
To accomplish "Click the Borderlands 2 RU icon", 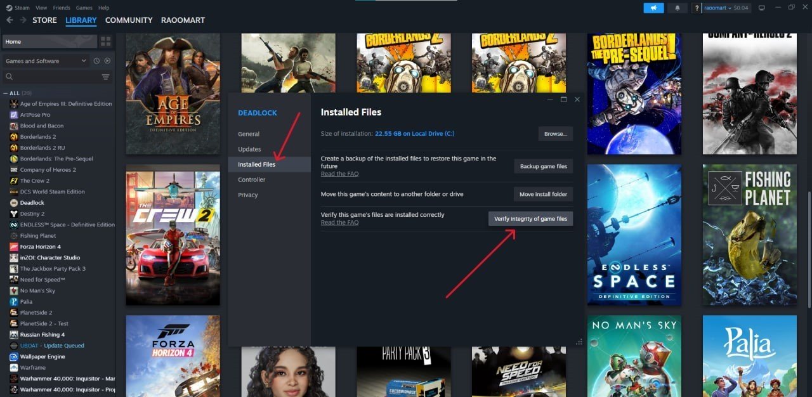I will 15,148.
